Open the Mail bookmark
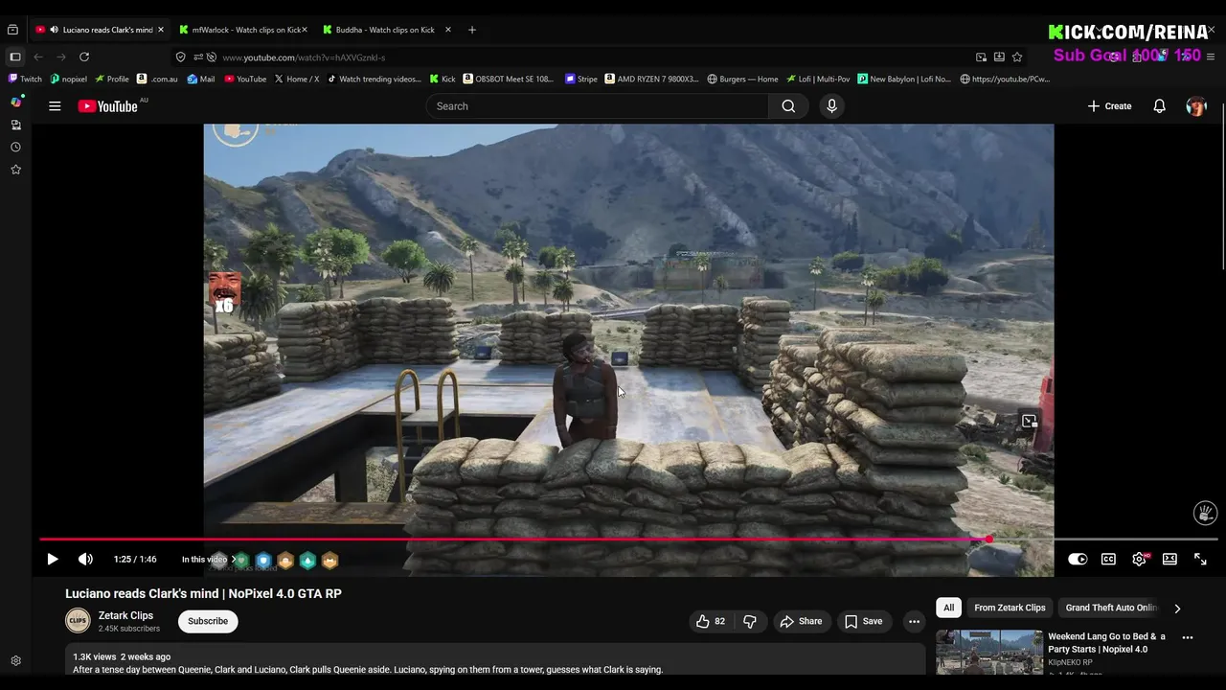Image resolution: width=1226 pixels, height=690 pixels. (201, 79)
